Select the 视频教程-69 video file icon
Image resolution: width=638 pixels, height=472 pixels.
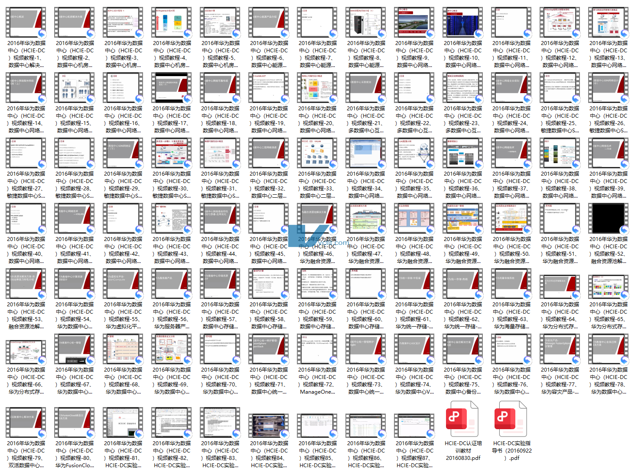[x=172, y=349]
